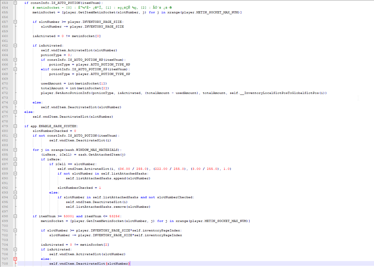Click 'slotNumberChecked = 1' assignment

coord(79,188)
